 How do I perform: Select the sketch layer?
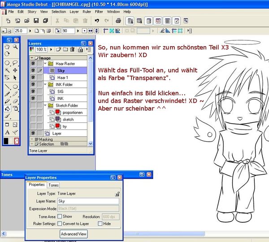tap(68, 119)
